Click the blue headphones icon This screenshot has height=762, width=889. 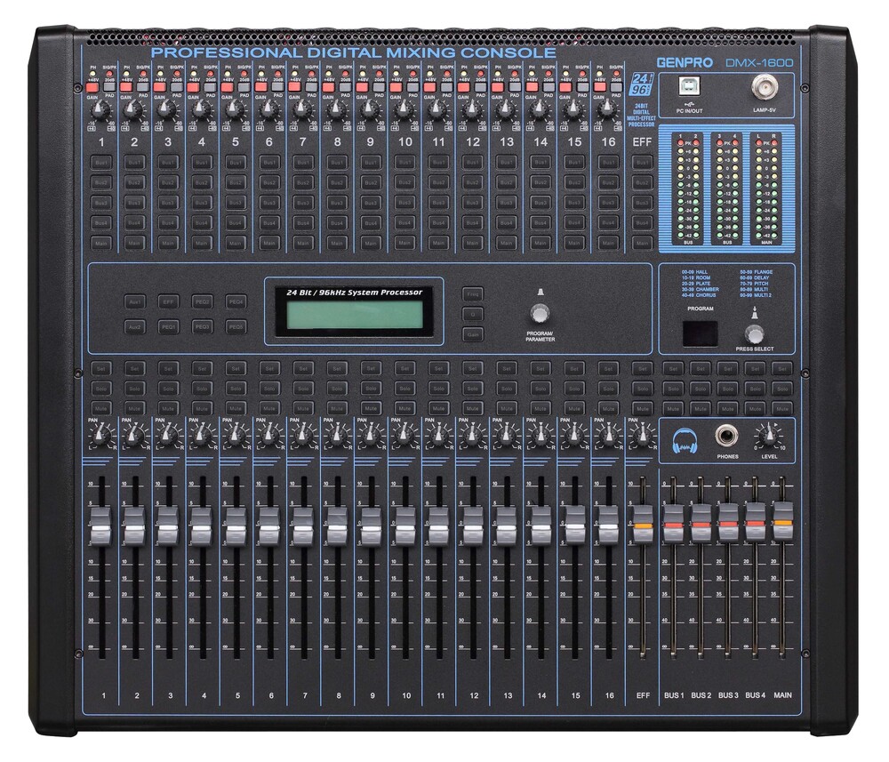[x=684, y=438]
